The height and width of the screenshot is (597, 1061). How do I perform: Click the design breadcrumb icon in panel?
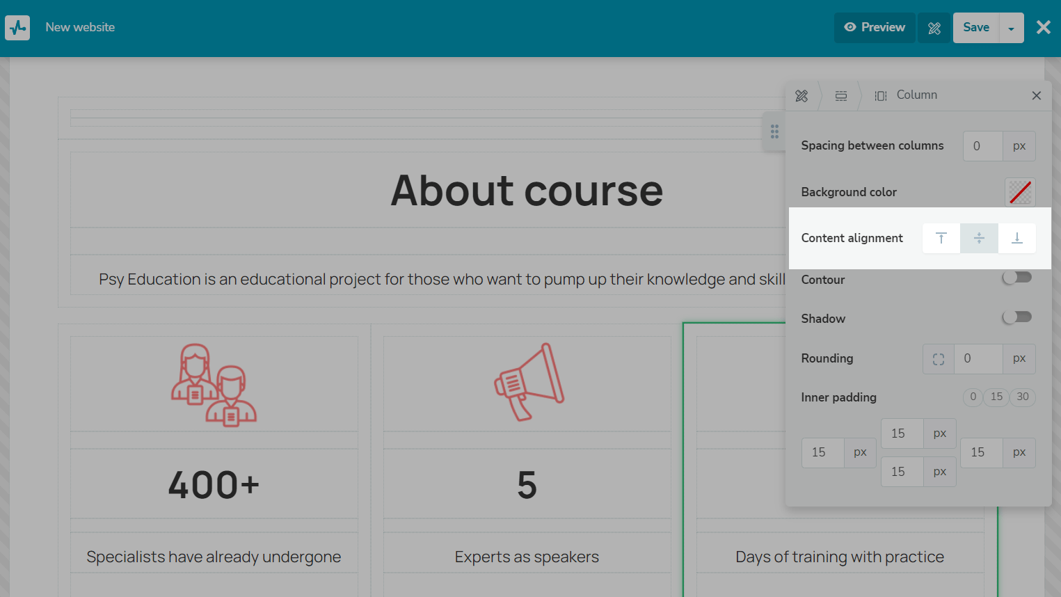click(801, 96)
